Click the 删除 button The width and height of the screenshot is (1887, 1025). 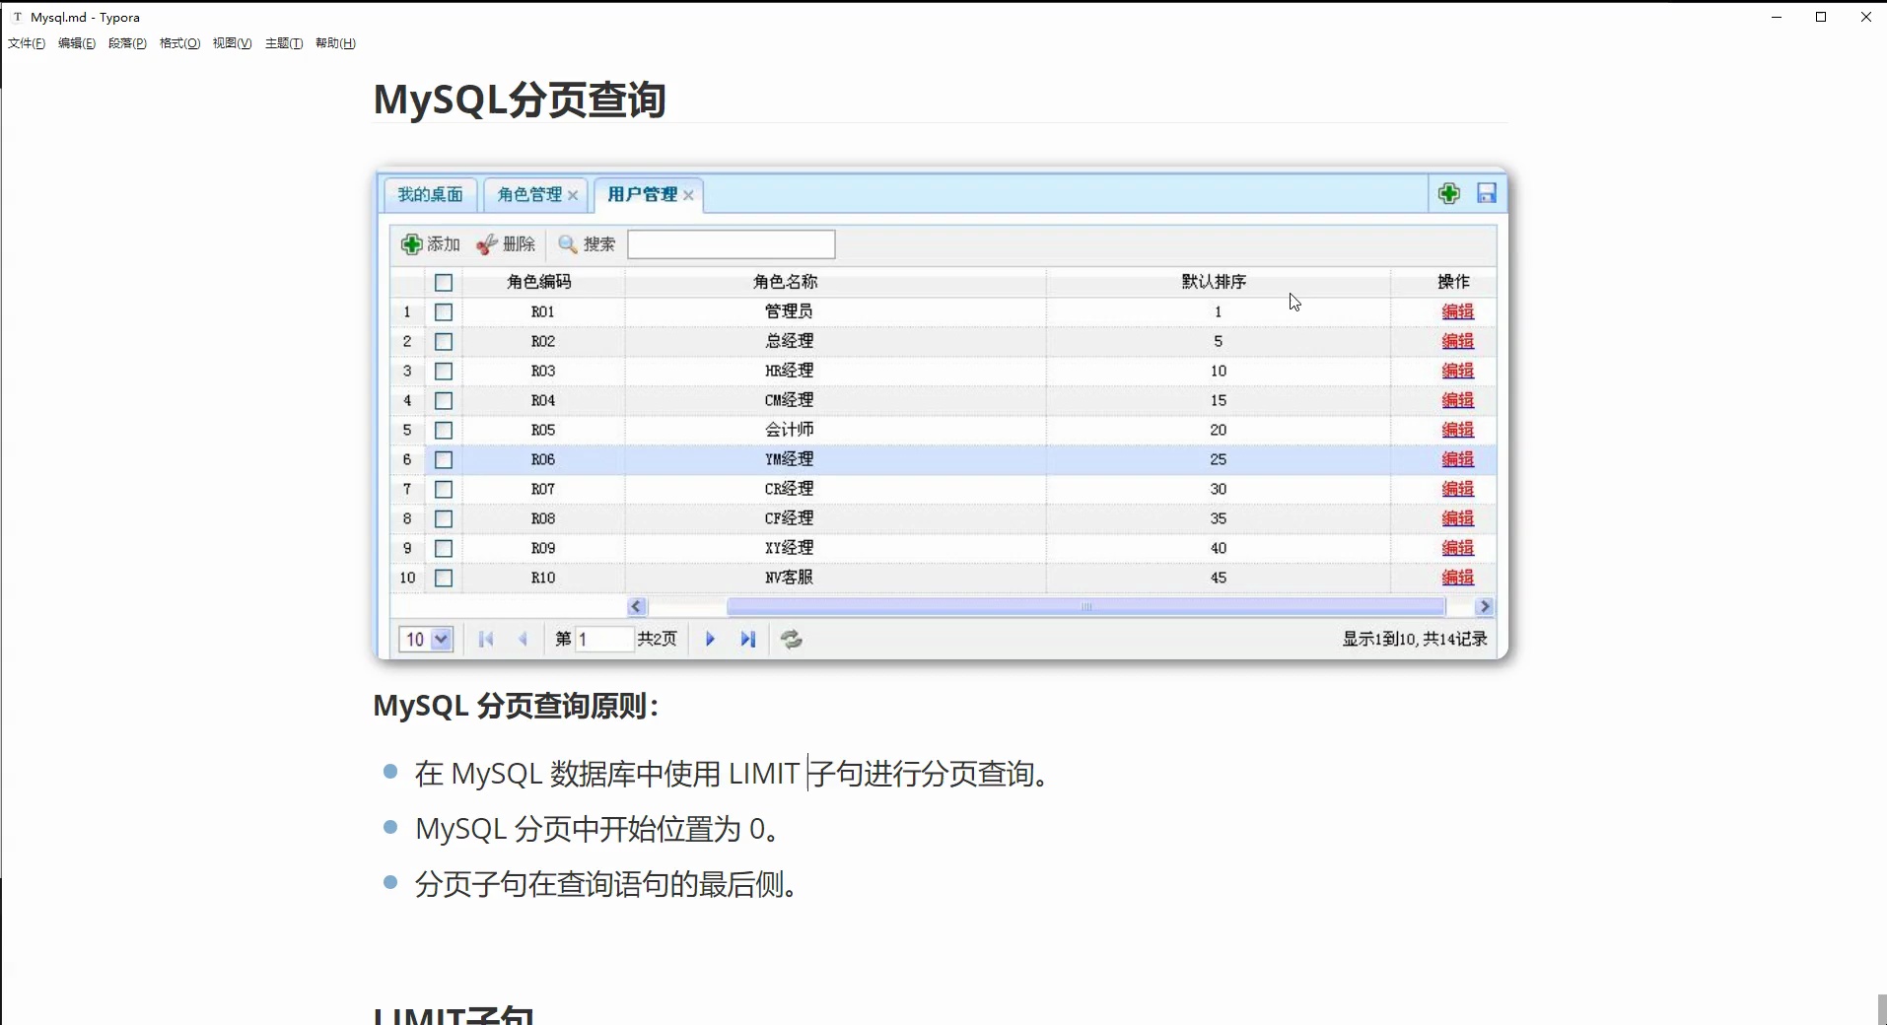506,244
